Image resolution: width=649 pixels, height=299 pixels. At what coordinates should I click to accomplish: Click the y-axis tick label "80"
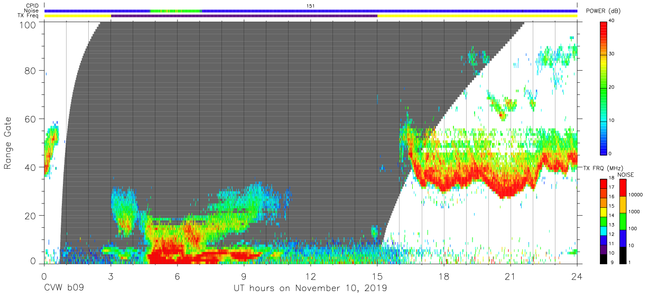[x=31, y=71]
